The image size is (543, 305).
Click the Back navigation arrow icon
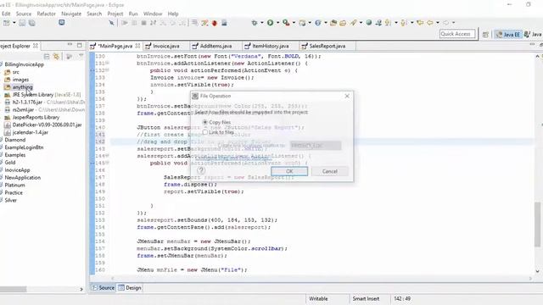point(430,23)
